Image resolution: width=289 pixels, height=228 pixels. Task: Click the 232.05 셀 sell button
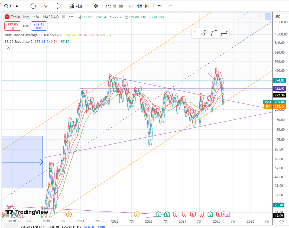[13, 26]
